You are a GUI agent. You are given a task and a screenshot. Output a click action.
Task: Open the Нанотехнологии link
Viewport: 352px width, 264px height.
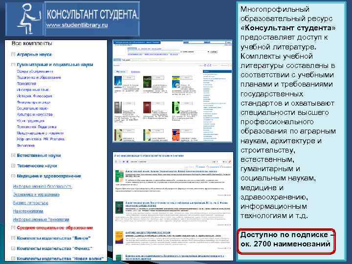click(28, 211)
